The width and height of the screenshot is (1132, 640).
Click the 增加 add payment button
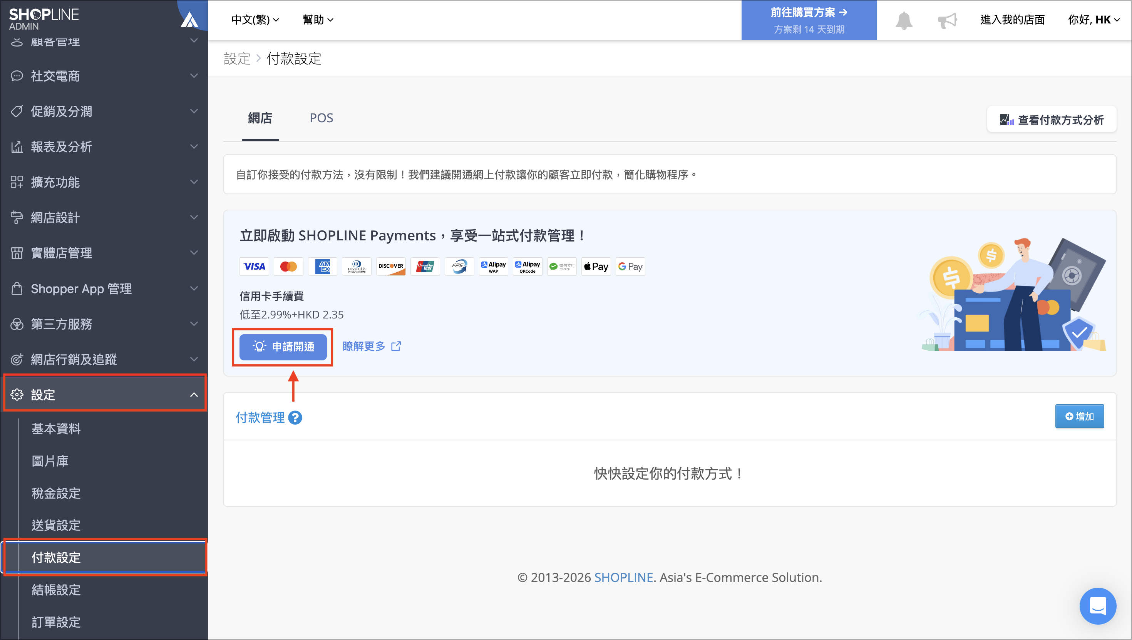point(1080,416)
